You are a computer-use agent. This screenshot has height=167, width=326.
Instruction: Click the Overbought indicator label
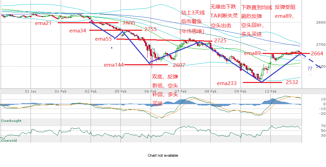click(11, 121)
